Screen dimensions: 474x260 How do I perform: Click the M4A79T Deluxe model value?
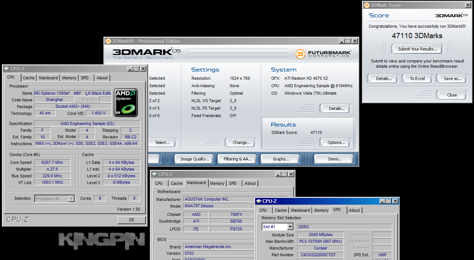(x=217, y=206)
